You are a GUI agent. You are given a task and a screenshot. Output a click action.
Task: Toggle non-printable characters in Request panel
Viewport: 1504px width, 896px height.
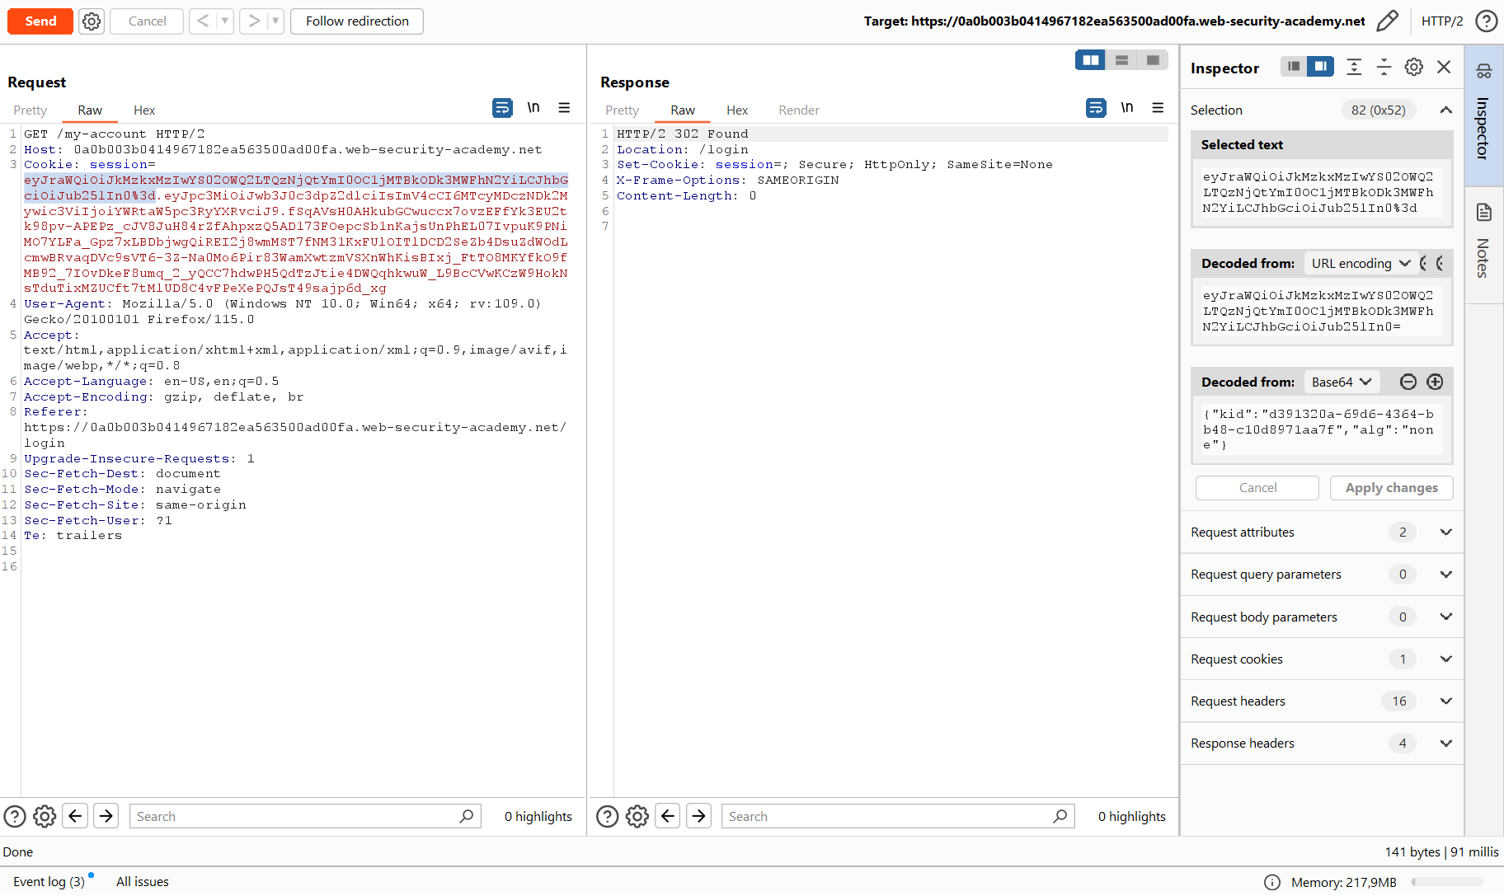pyautogui.click(x=533, y=108)
